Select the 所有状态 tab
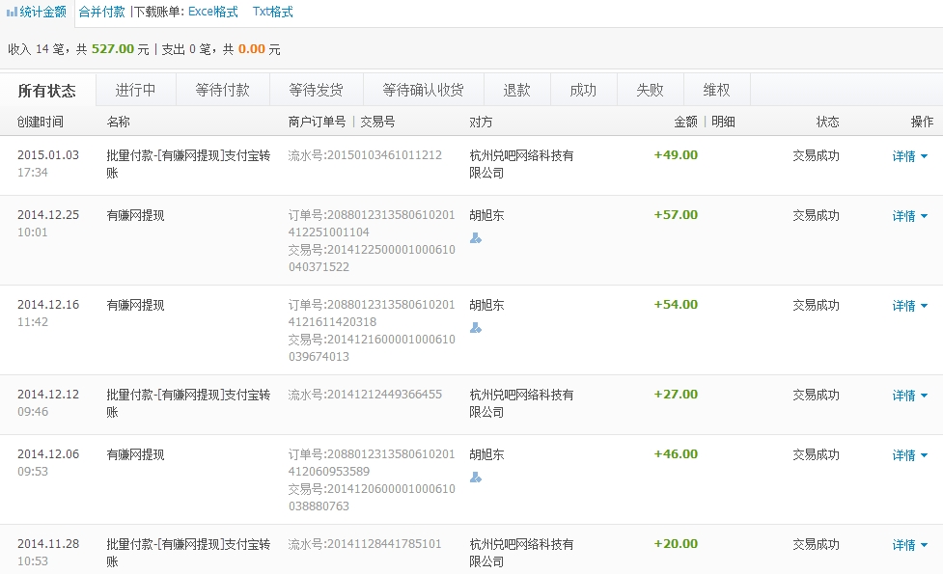Screen dimensions: 943x574 pos(47,90)
